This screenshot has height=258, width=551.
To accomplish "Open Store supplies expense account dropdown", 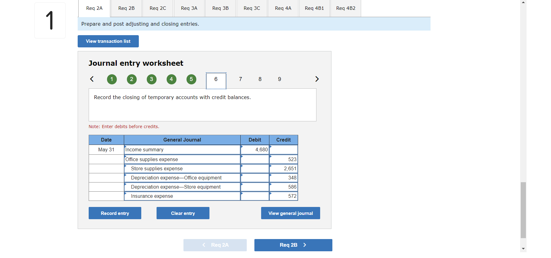I will pyautogui.click(x=182, y=168).
